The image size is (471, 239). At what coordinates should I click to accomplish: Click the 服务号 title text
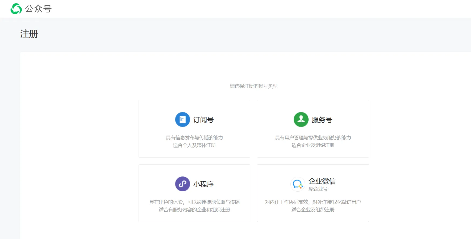click(322, 120)
